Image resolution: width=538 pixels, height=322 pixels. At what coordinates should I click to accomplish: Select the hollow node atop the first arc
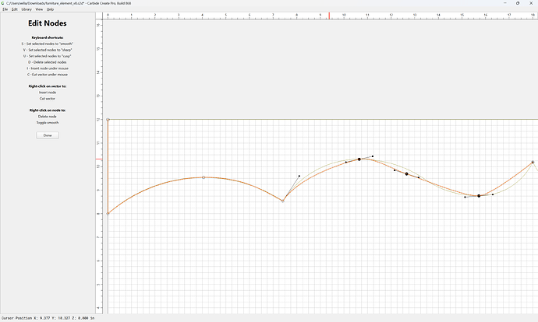tap(204, 177)
